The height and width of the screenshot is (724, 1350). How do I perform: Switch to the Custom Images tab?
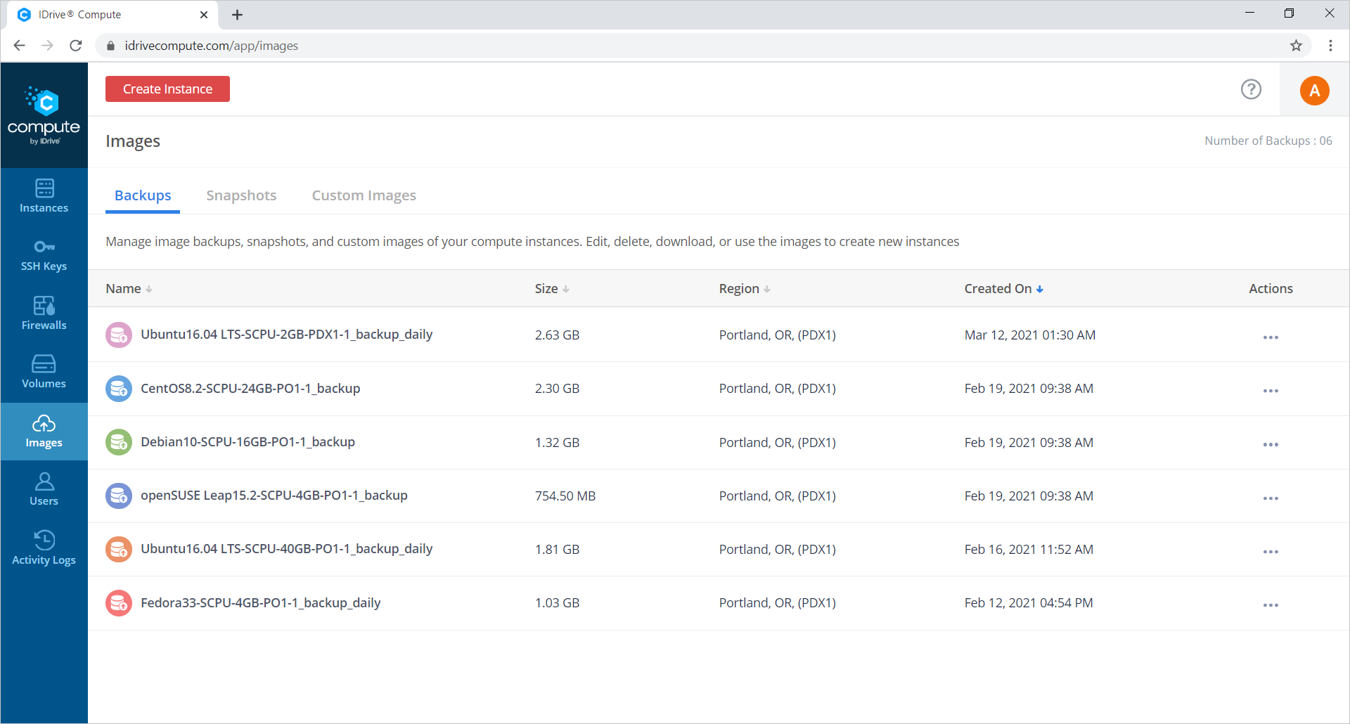click(364, 195)
